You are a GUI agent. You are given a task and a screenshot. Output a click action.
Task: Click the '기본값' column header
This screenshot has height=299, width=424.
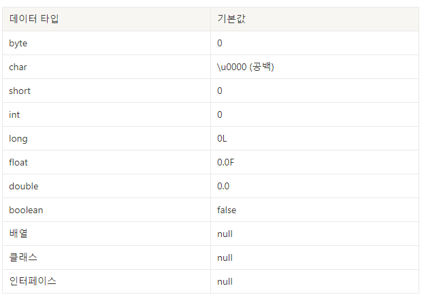click(314, 19)
